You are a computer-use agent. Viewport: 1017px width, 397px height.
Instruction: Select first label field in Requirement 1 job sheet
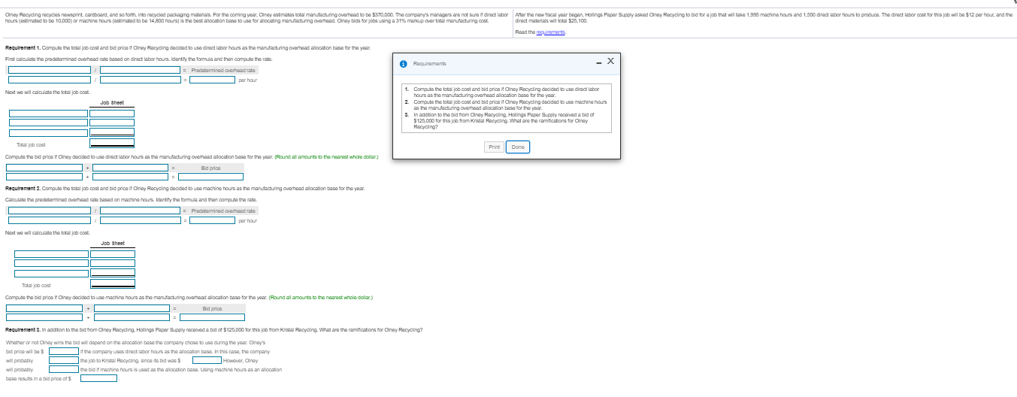pos(48,114)
